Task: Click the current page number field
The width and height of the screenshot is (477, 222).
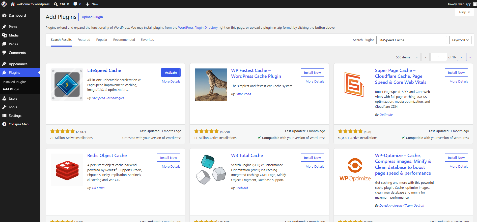Action: pos(439,57)
